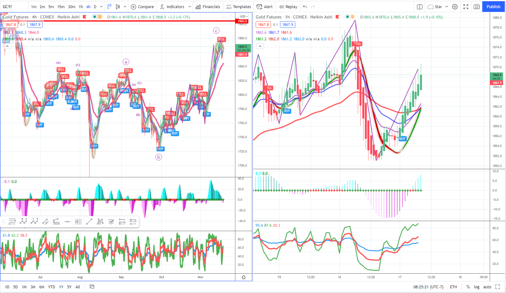Open time axis settings gear on left chart
This screenshot has width=506, height=293.
tap(244, 277)
